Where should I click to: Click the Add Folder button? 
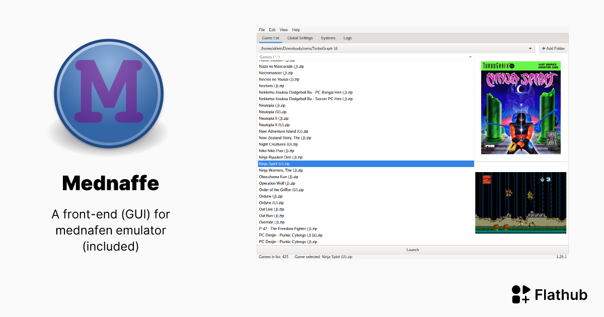tap(553, 48)
